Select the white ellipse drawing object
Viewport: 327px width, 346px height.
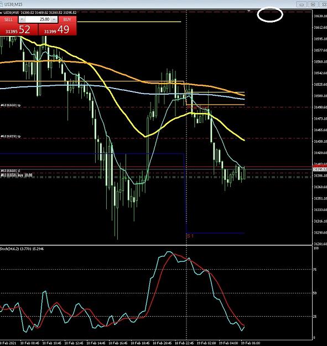coord(270,15)
